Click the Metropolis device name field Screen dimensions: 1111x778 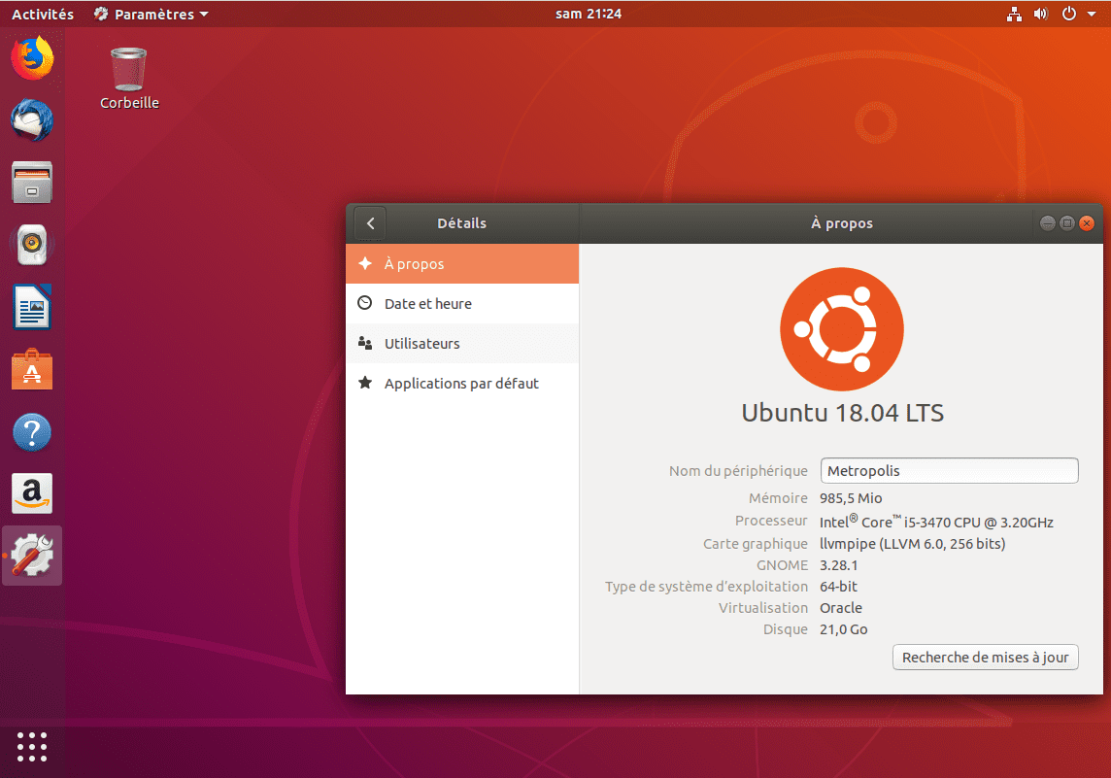(x=949, y=470)
